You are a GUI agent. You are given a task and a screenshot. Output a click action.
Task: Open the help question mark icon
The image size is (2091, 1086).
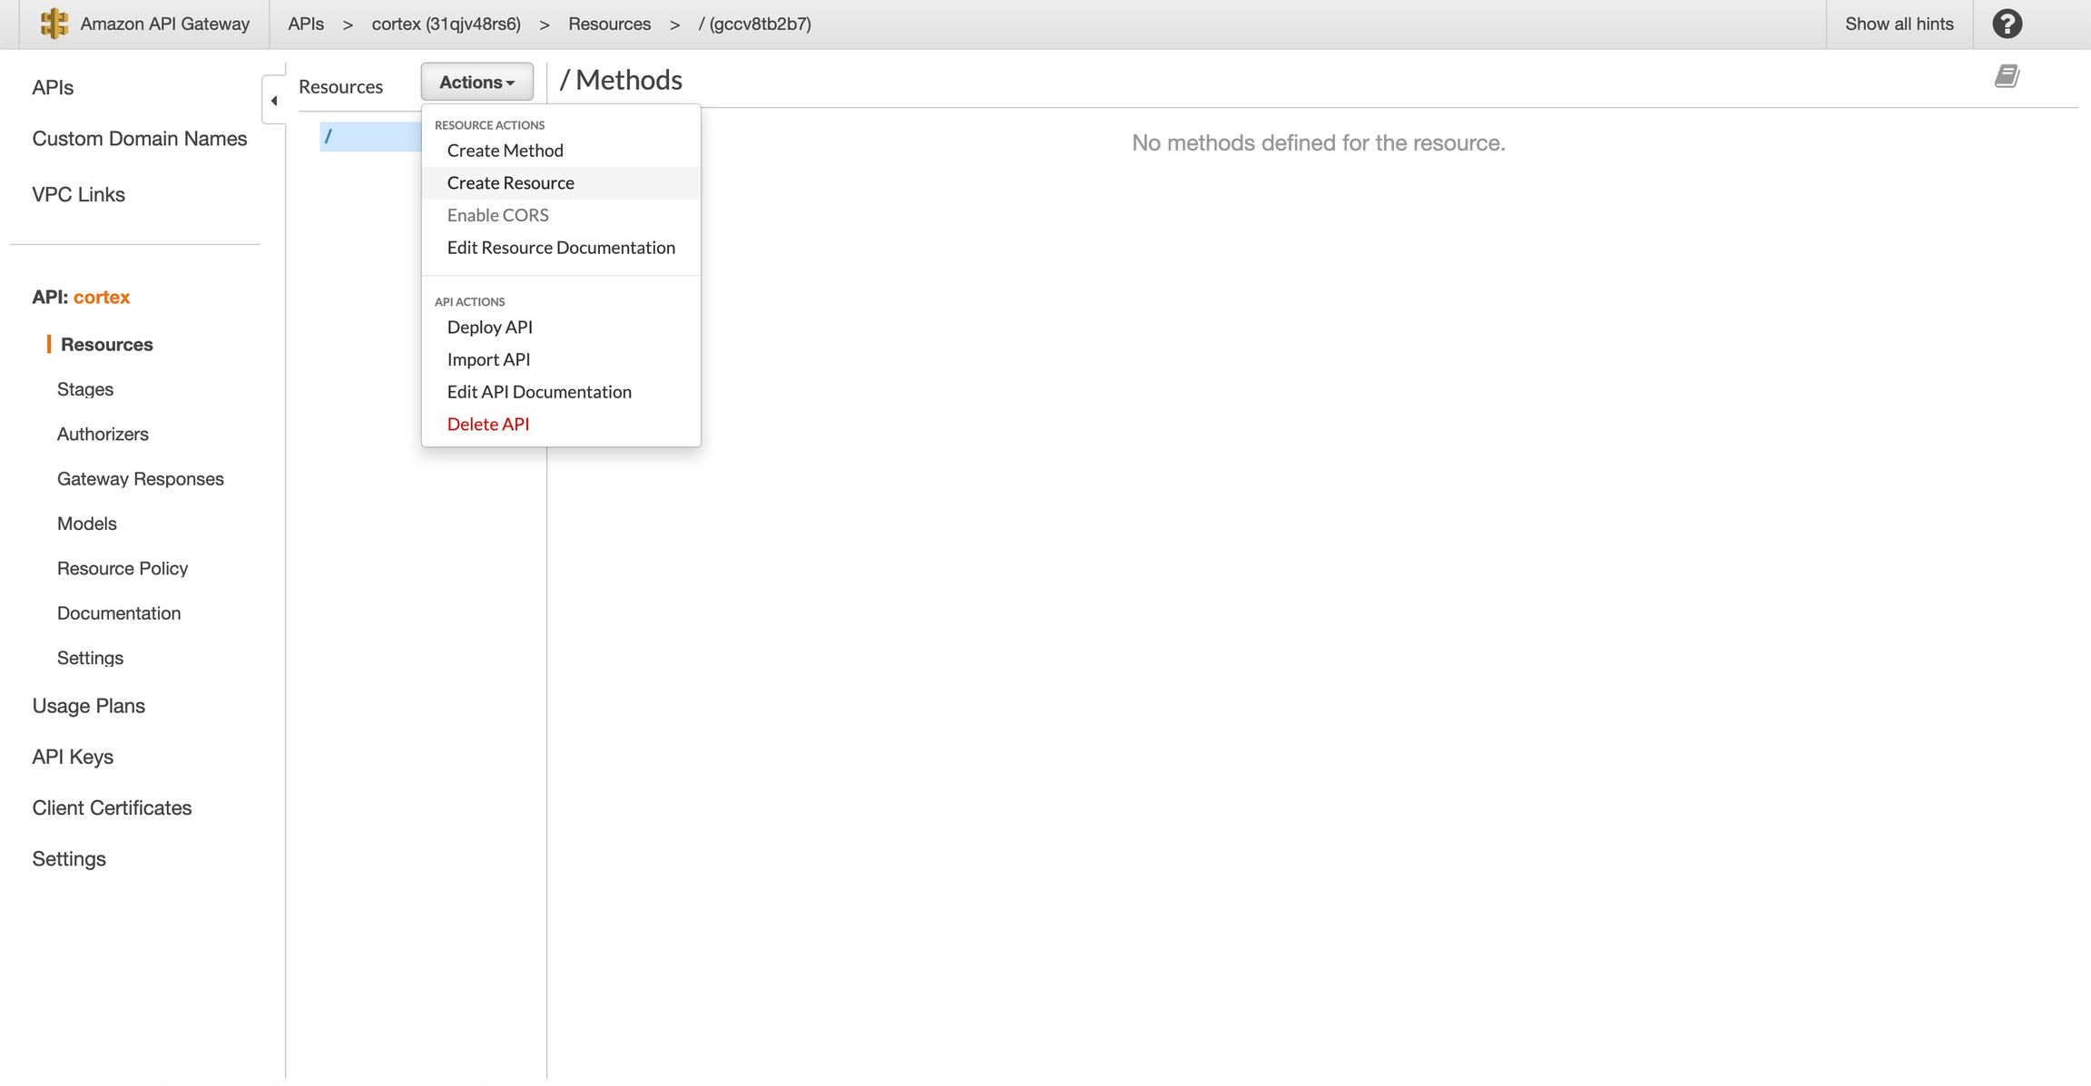pyautogui.click(x=2007, y=24)
